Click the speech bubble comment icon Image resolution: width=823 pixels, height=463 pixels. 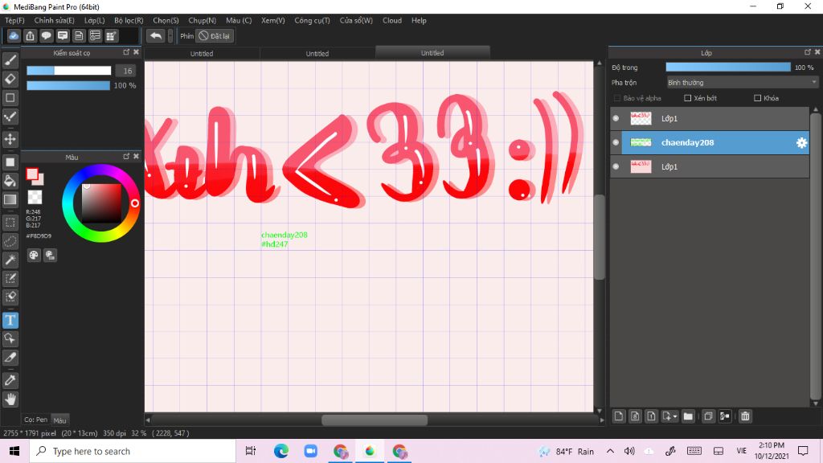click(x=46, y=35)
